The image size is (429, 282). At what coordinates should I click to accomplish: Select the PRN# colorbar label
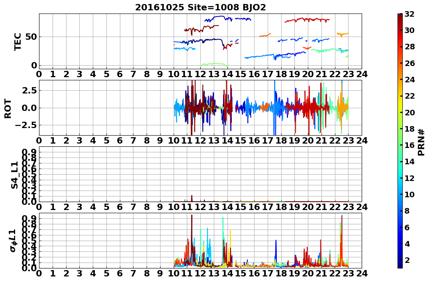(x=421, y=142)
